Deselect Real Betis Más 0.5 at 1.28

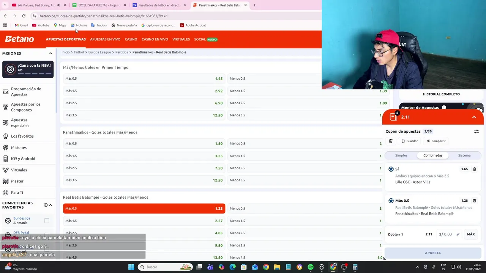click(144, 209)
